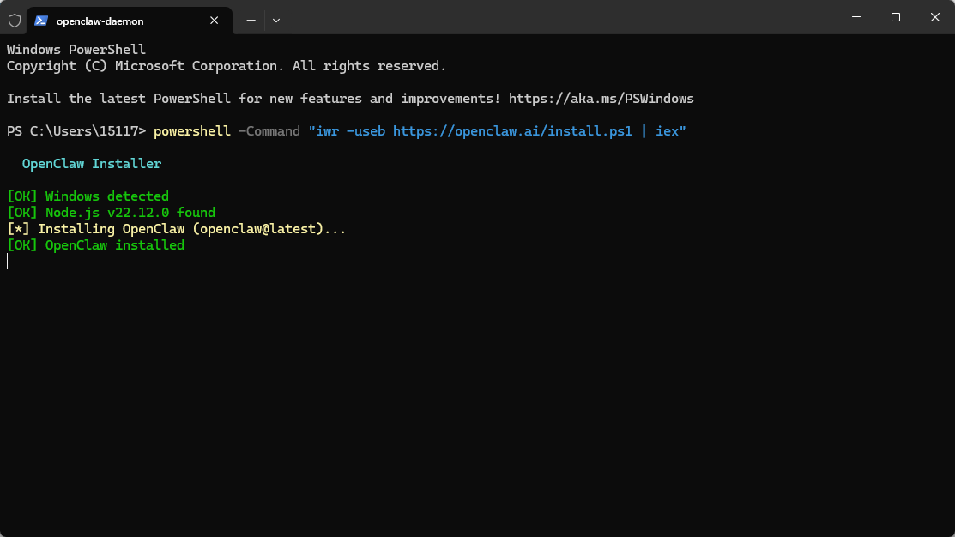
Task: Click the shield icon in the title bar
Action: point(15,21)
